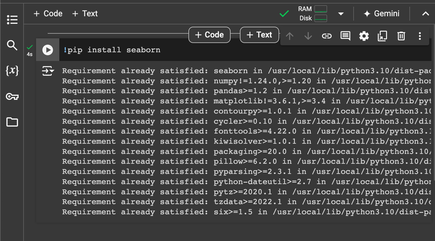Copy link to cell
Screen dimensions: 435x241
pos(327,36)
